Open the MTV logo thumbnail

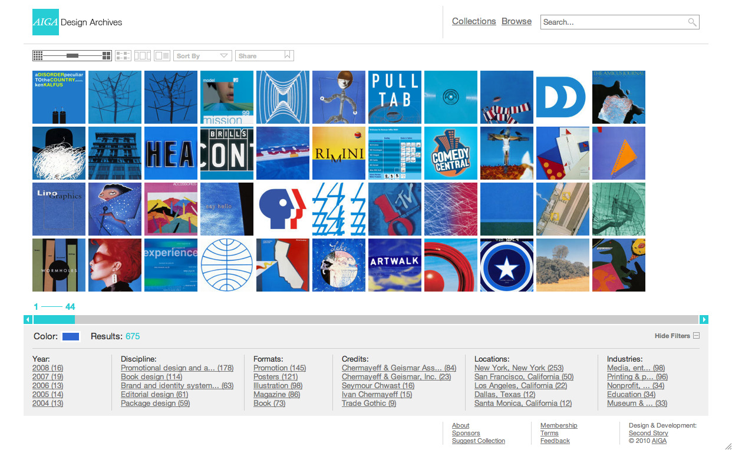pyautogui.click(x=395, y=209)
